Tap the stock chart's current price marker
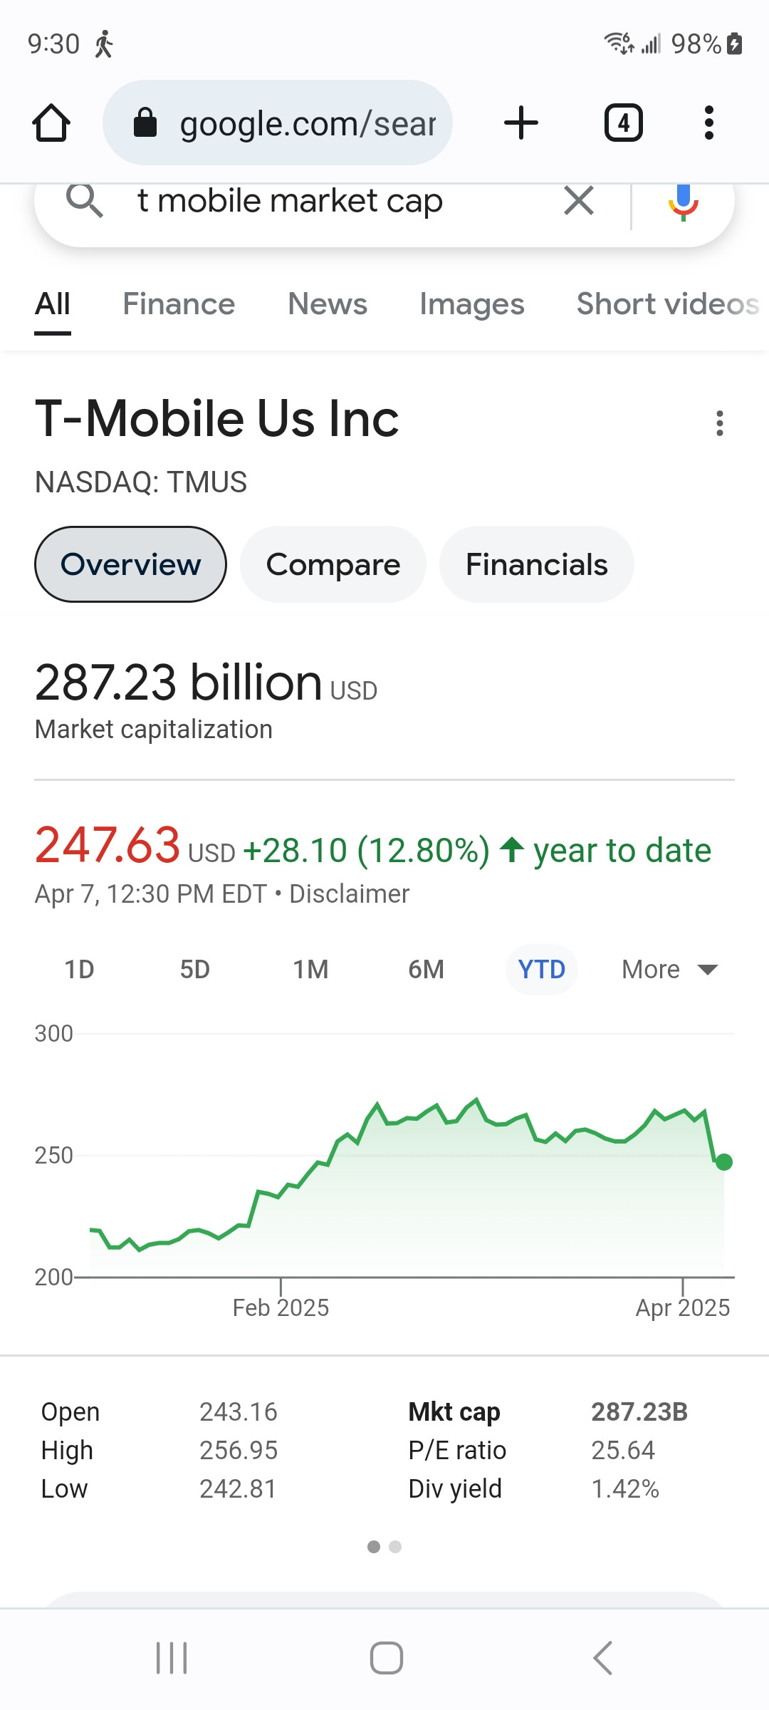This screenshot has width=769, height=1710. (x=724, y=1162)
